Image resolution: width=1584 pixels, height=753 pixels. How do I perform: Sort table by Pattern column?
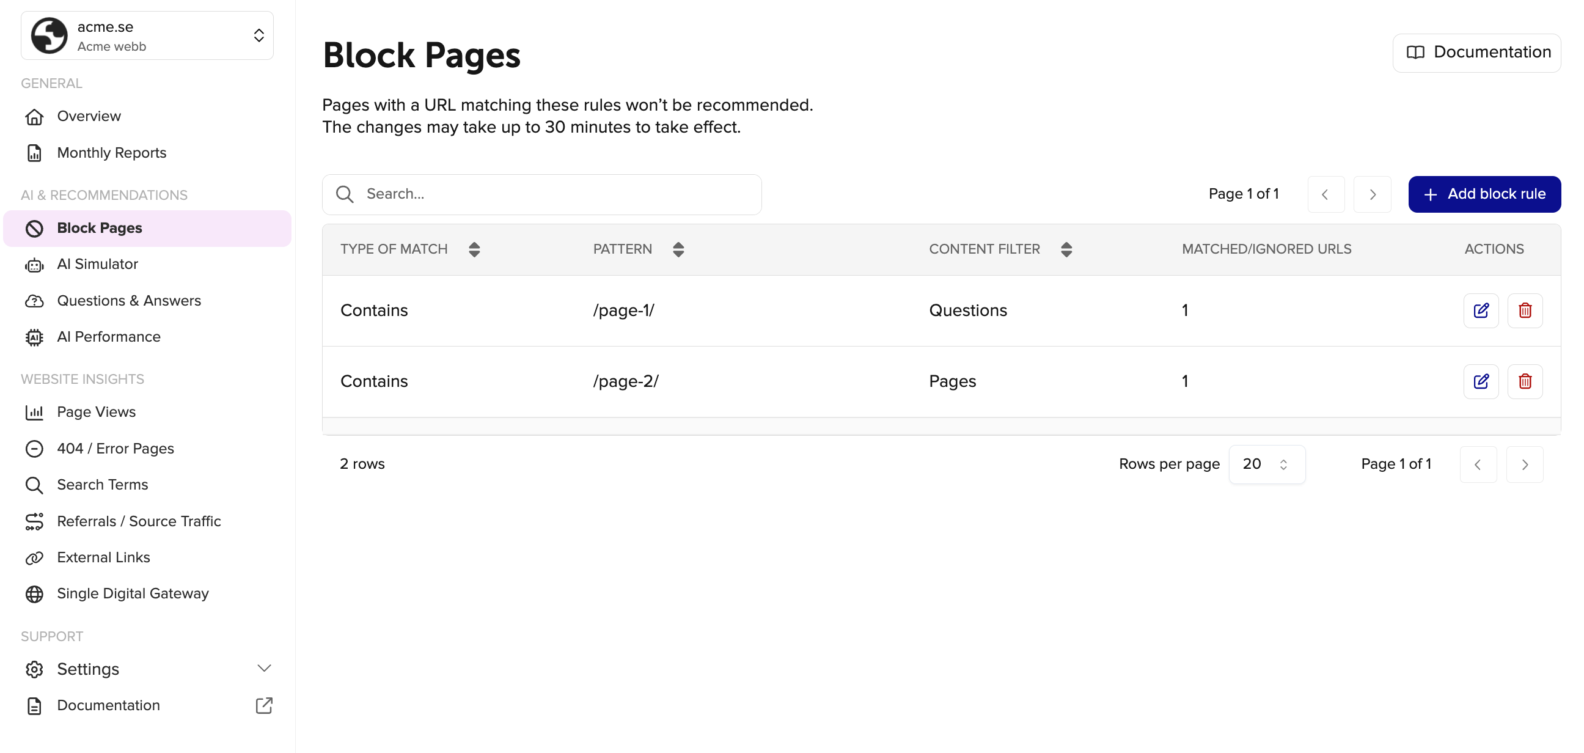pyautogui.click(x=678, y=249)
